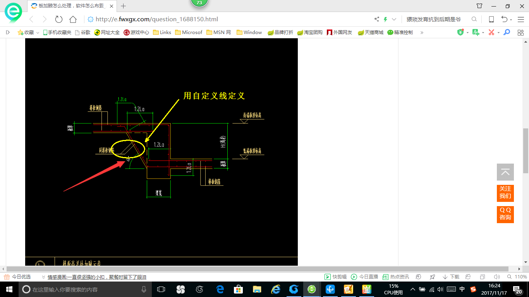Click the green shield payment icon

460,32
